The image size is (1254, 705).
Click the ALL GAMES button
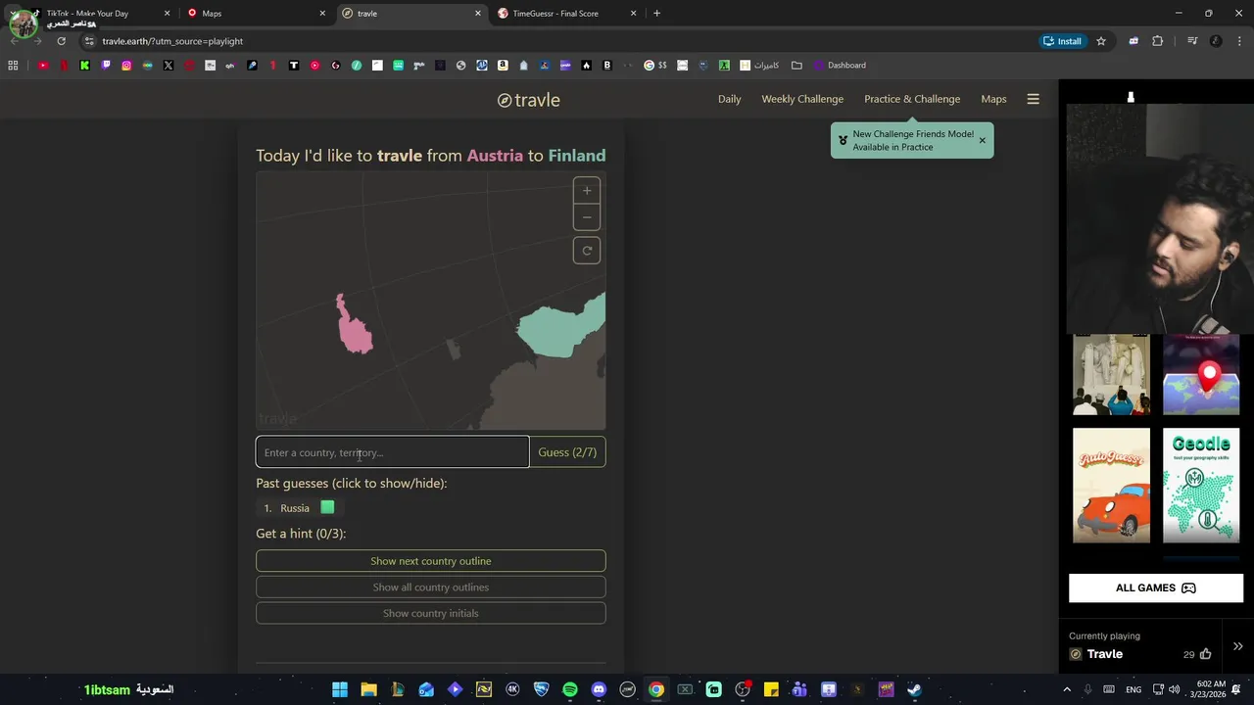tap(1156, 587)
